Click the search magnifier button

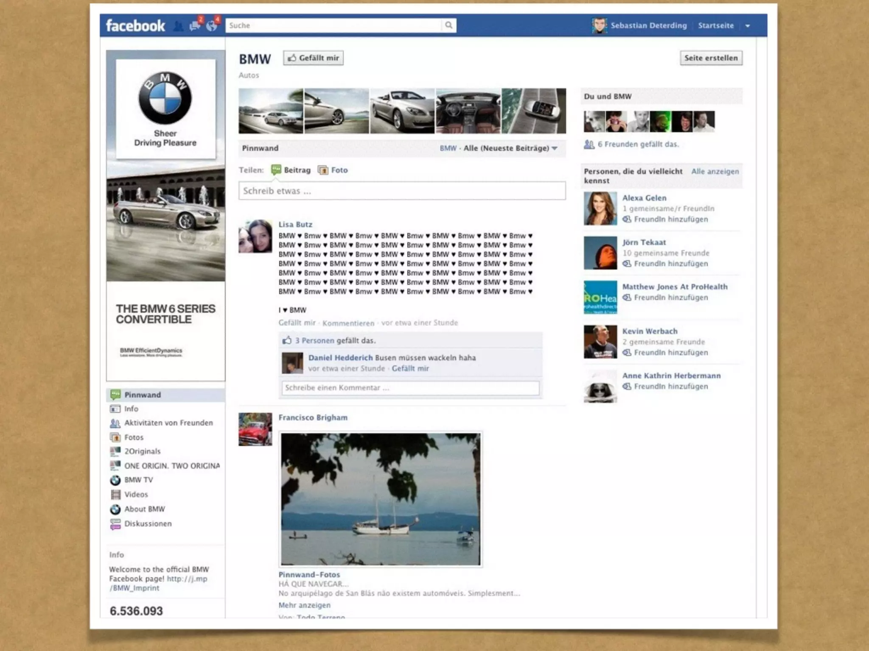coord(449,25)
